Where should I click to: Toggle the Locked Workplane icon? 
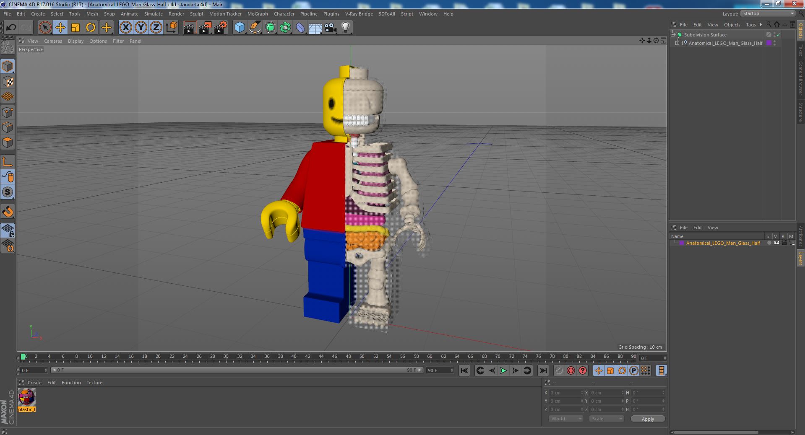point(8,230)
